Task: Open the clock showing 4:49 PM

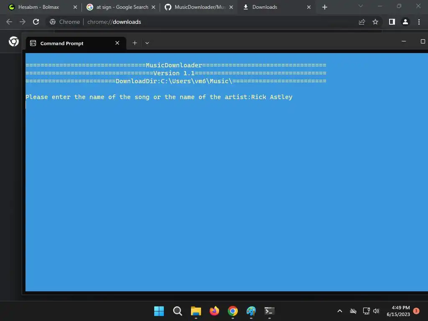Action: (398, 311)
